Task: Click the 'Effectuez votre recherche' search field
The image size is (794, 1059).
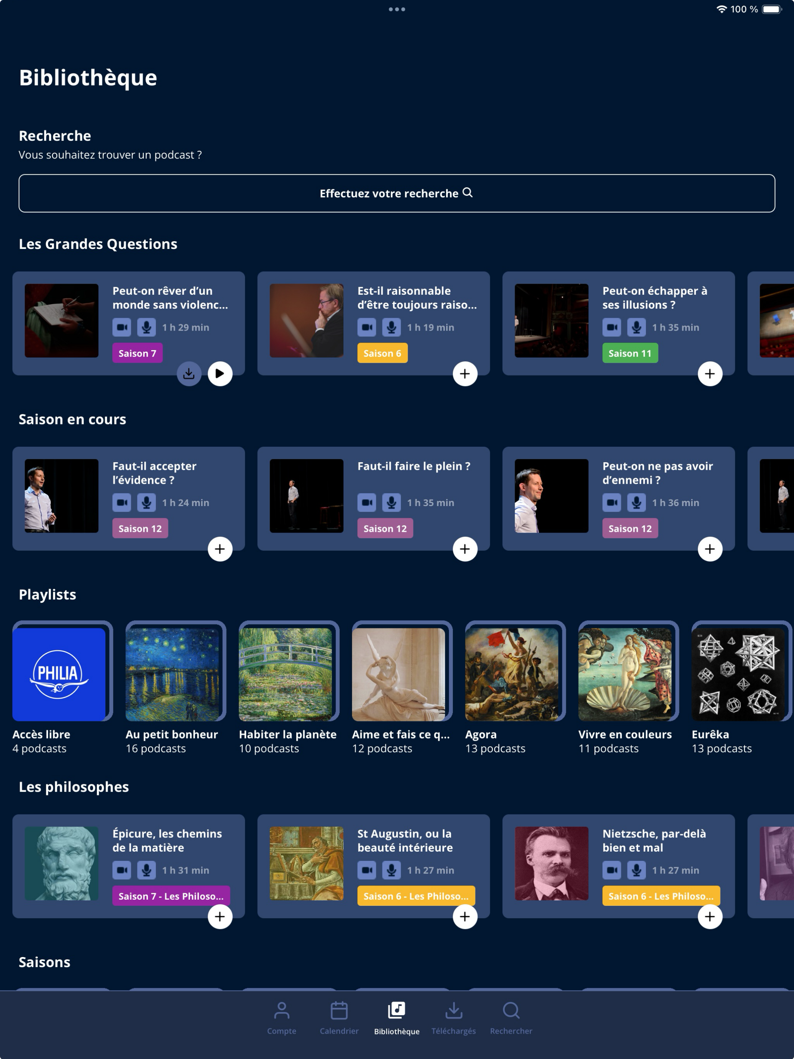Action: tap(397, 193)
